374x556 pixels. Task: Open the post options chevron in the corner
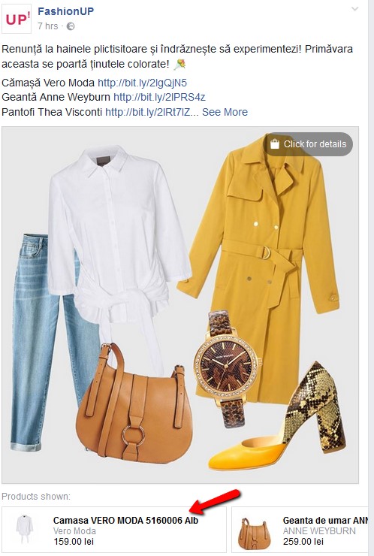pos(355,9)
